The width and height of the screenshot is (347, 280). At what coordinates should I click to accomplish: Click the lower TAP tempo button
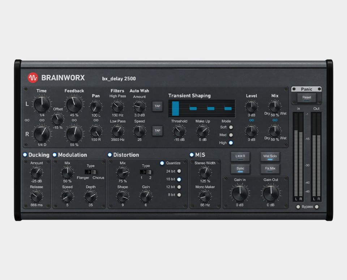click(158, 131)
